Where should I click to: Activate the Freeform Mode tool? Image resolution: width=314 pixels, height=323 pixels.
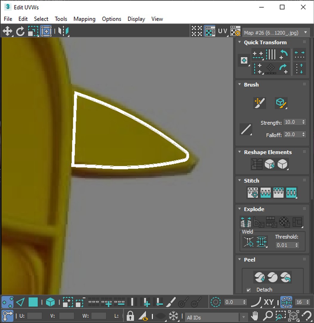point(46,31)
